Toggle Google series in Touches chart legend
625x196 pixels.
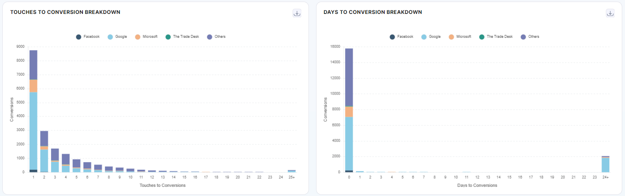117,37
